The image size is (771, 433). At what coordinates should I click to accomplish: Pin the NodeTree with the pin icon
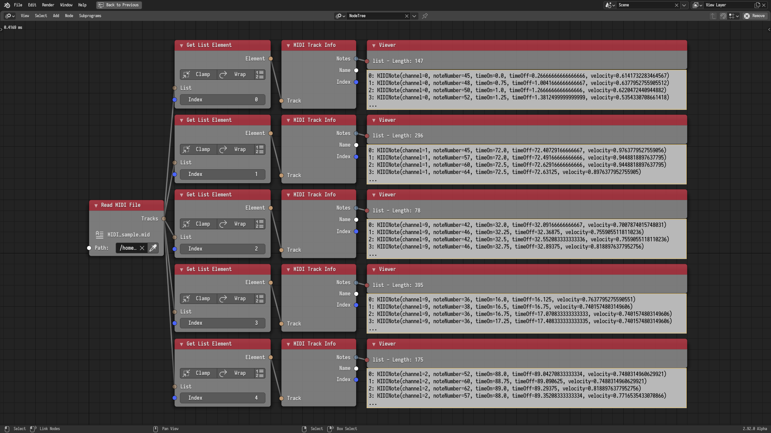point(425,16)
